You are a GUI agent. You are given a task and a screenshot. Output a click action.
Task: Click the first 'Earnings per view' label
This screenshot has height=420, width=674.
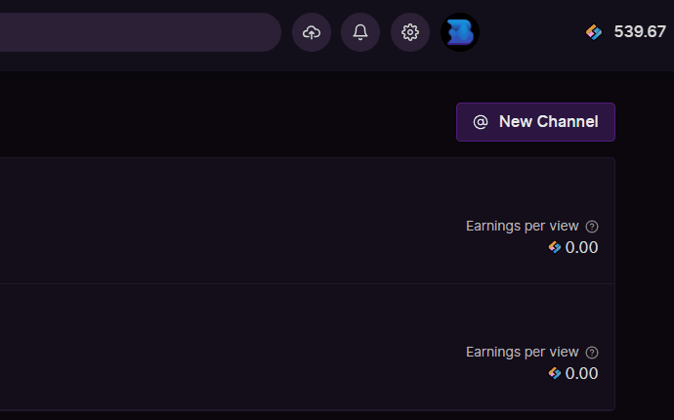[x=523, y=227]
